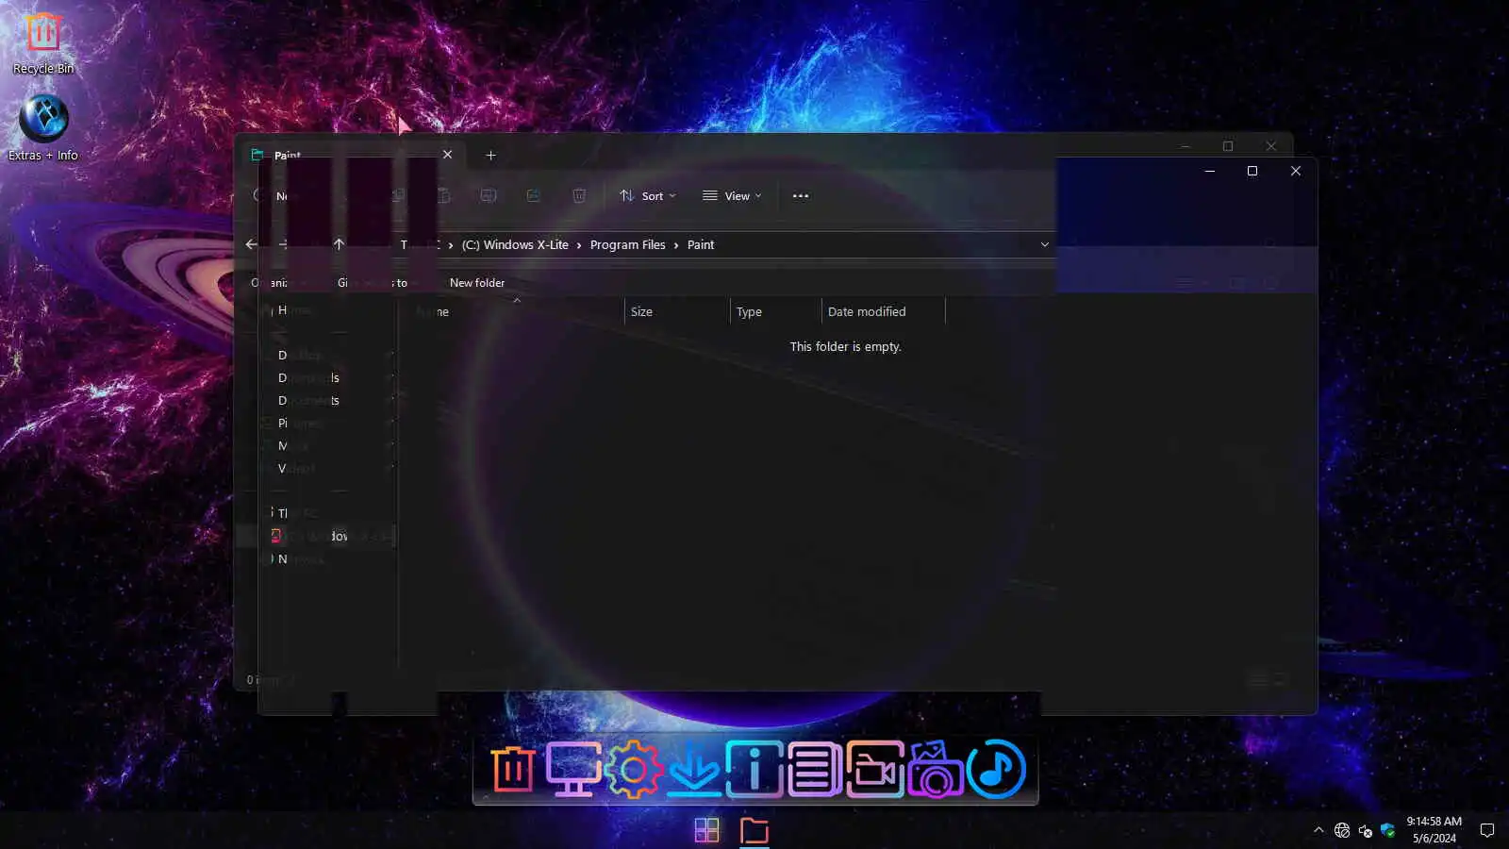Click the Windows Start button on taskbar
This screenshot has width=1509, height=849.
tap(706, 830)
